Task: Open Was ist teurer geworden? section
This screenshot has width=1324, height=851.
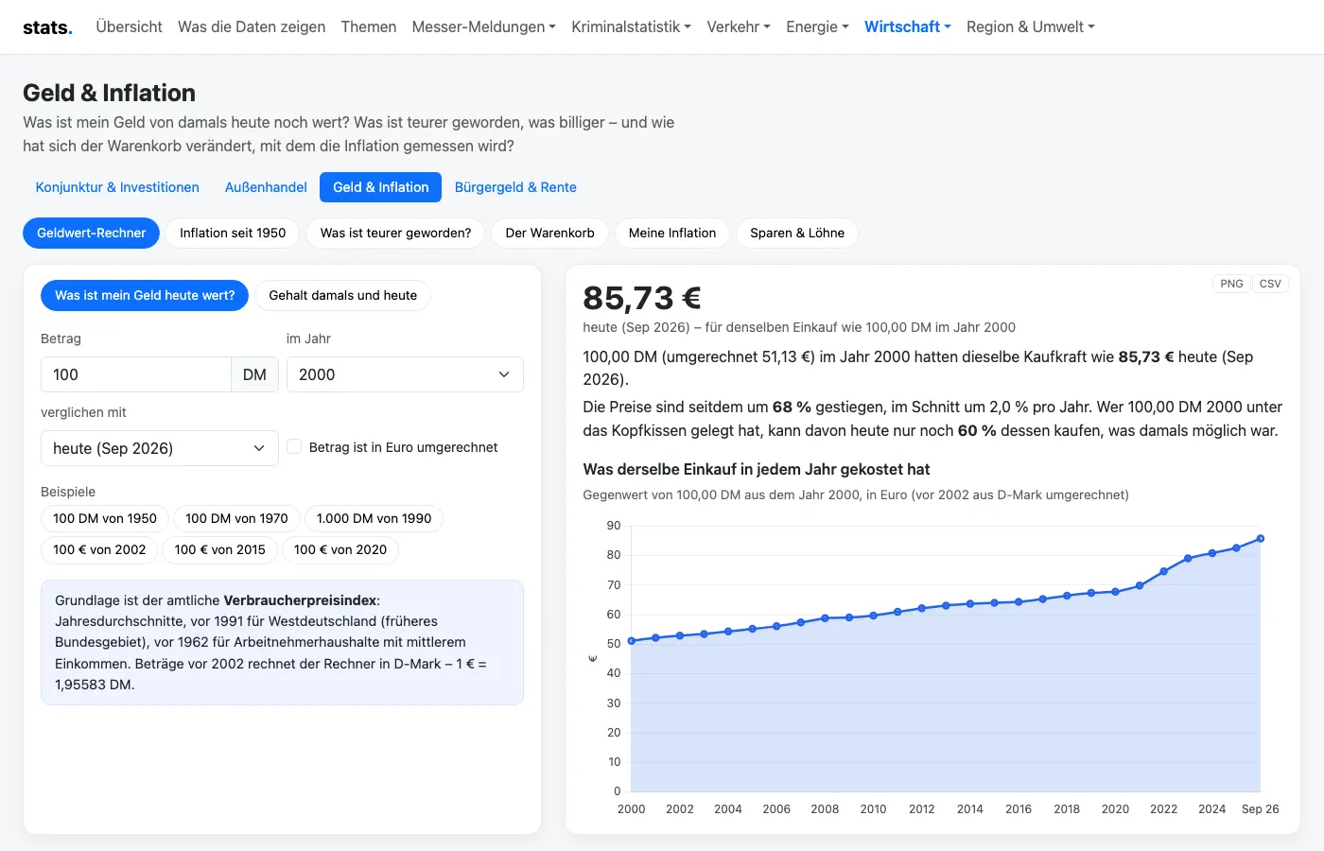Action: pyautogui.click(x=395, y=233)
